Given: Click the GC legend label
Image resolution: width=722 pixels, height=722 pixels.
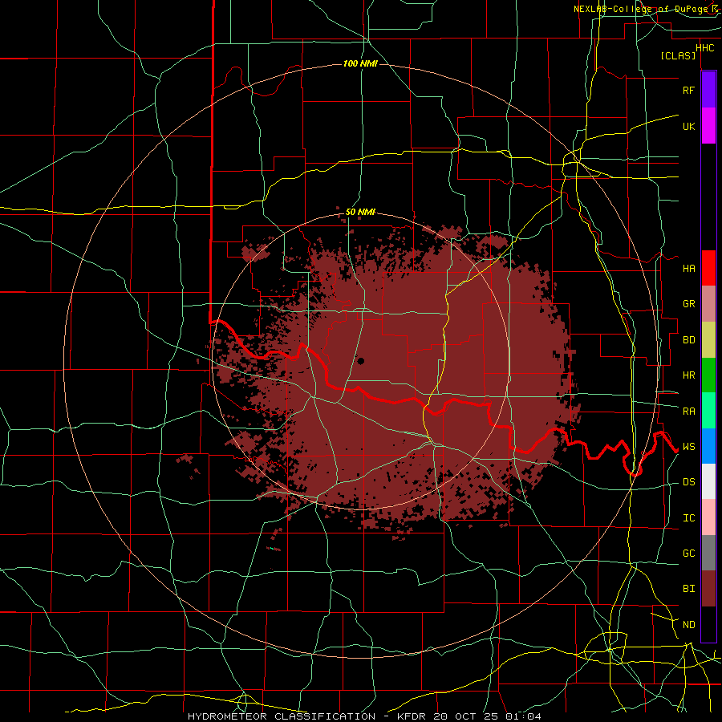Looking at the screenshot, I should click(x=688, y=554).
